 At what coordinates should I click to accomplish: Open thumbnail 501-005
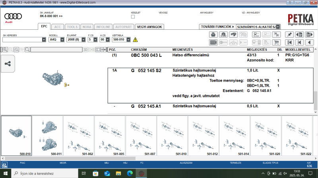coord(110,136)
